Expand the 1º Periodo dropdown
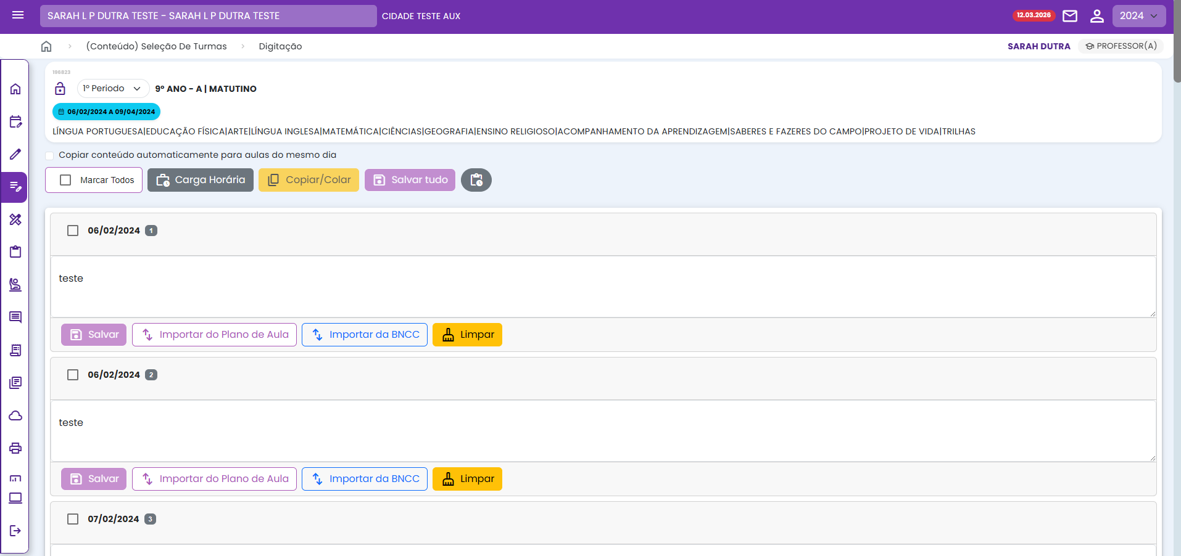This screenshot has height=556, width=1181. pyautogui.click(x=113, y=89)
